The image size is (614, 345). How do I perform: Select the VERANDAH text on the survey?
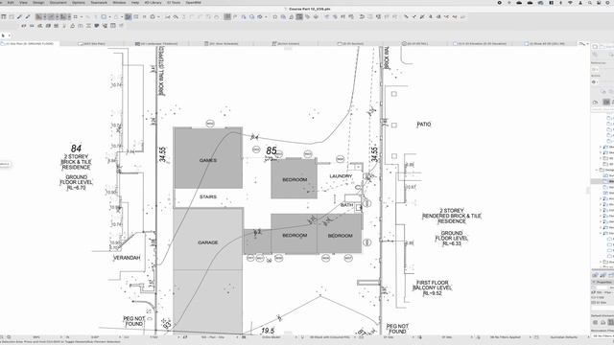click(127, 258)
